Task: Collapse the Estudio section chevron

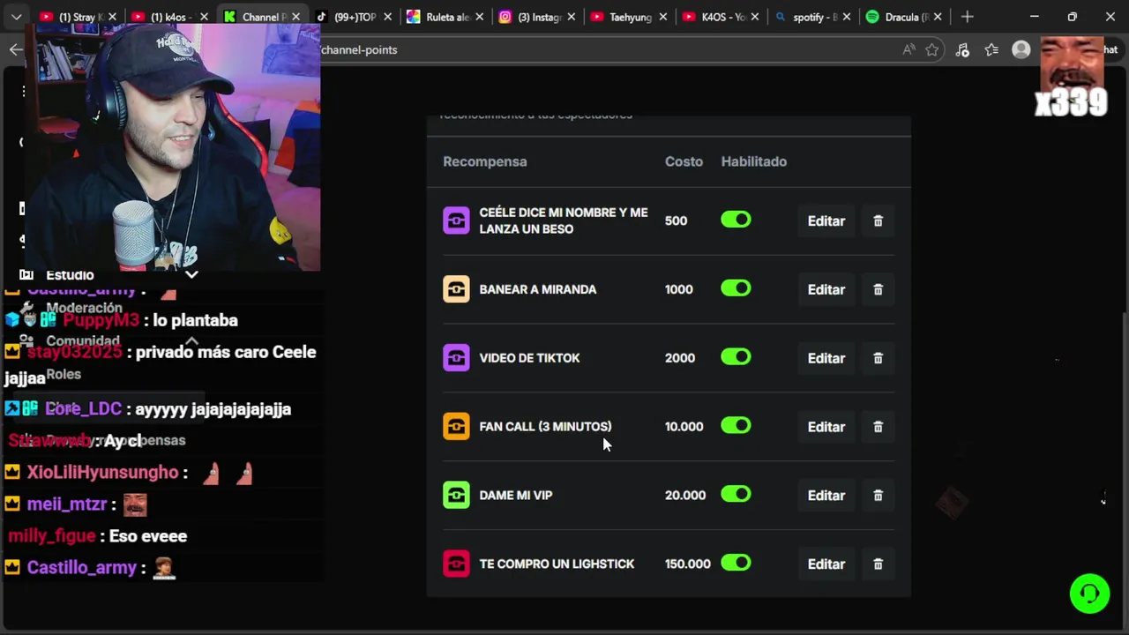Action: tap(191, 274)
